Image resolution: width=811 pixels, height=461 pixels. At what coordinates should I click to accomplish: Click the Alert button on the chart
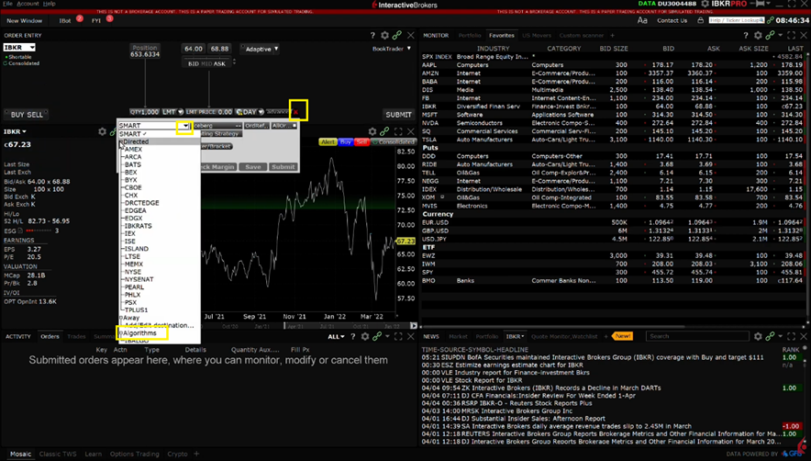[328, 142]
